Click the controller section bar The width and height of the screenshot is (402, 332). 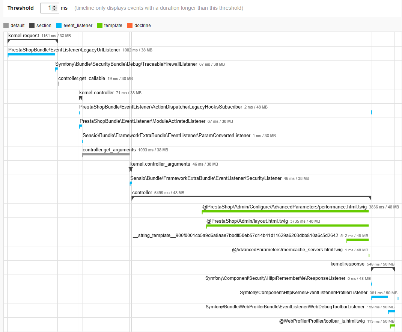click(x=251, y=198)
